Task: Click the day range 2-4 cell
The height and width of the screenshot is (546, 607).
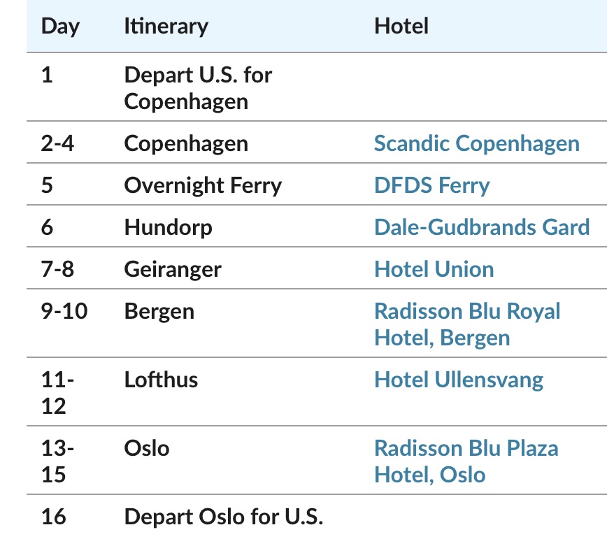Action: pyautogui.click(x=57, y=143)
